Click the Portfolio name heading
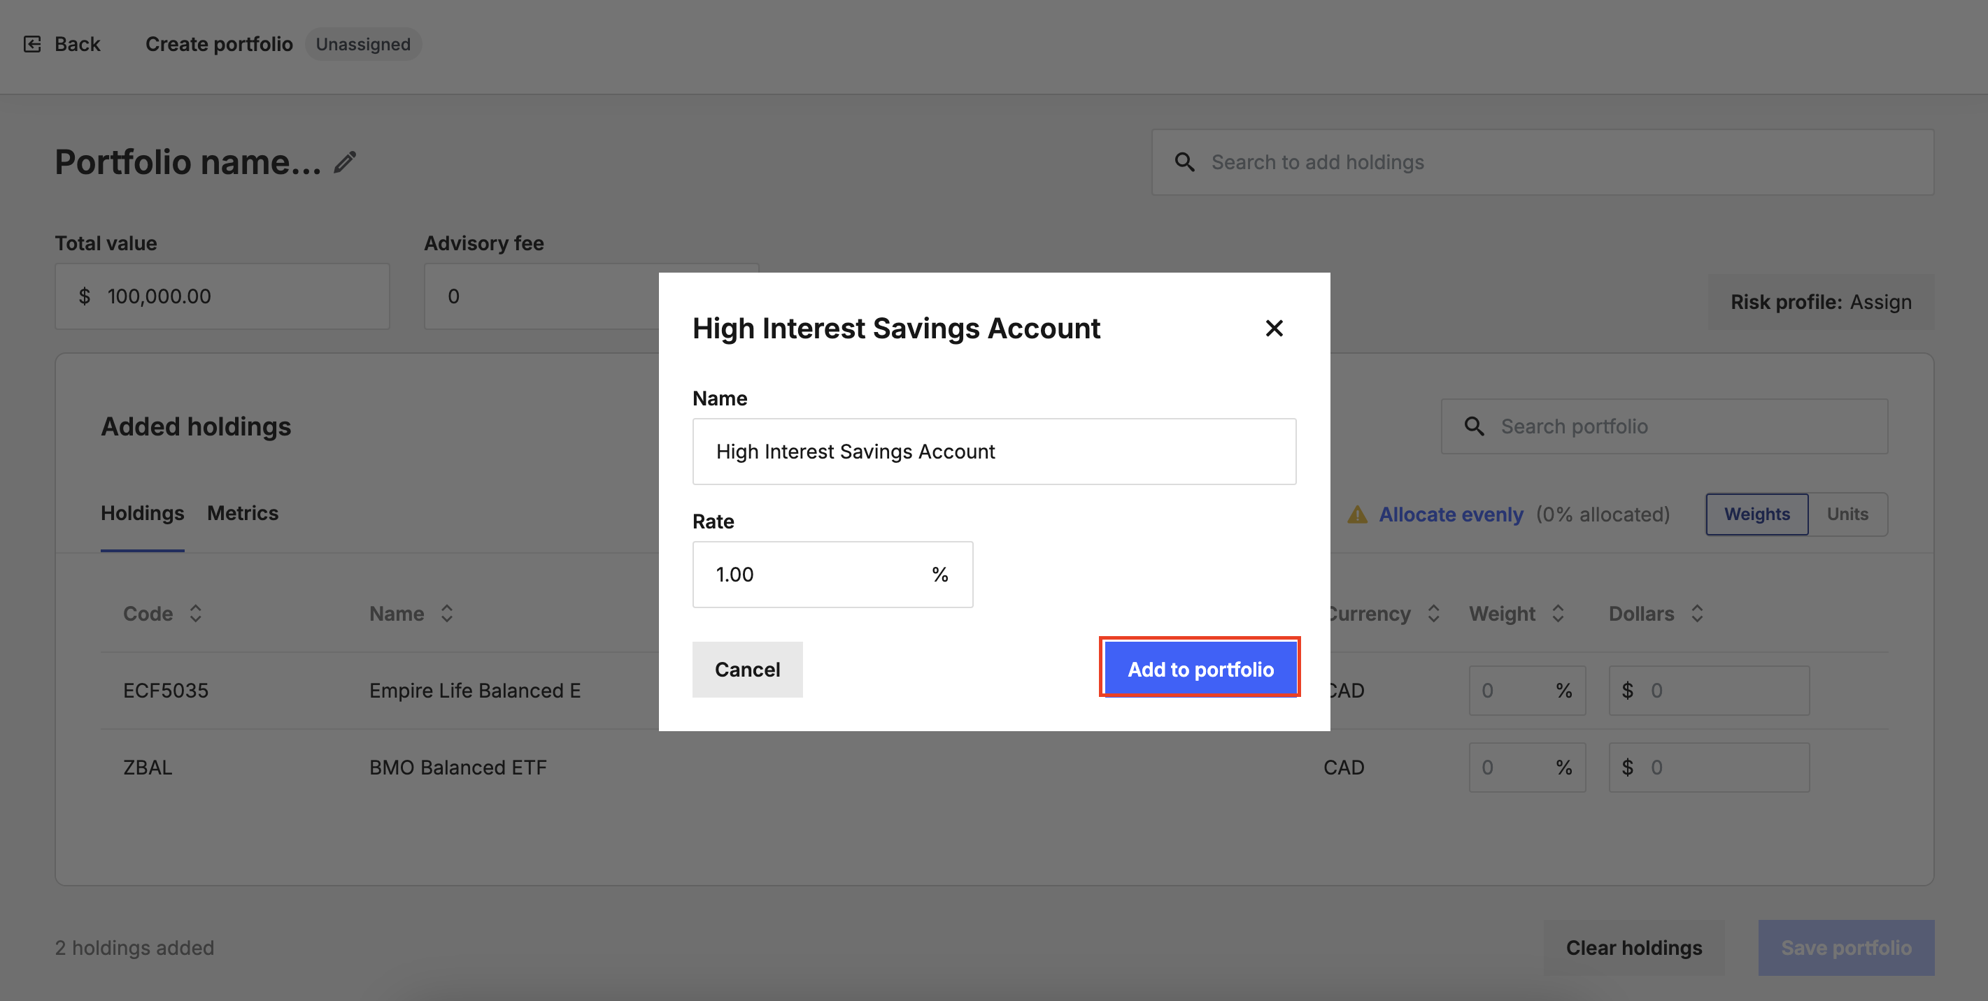This screenshot has width=1988, height=1001. (188, 162)
